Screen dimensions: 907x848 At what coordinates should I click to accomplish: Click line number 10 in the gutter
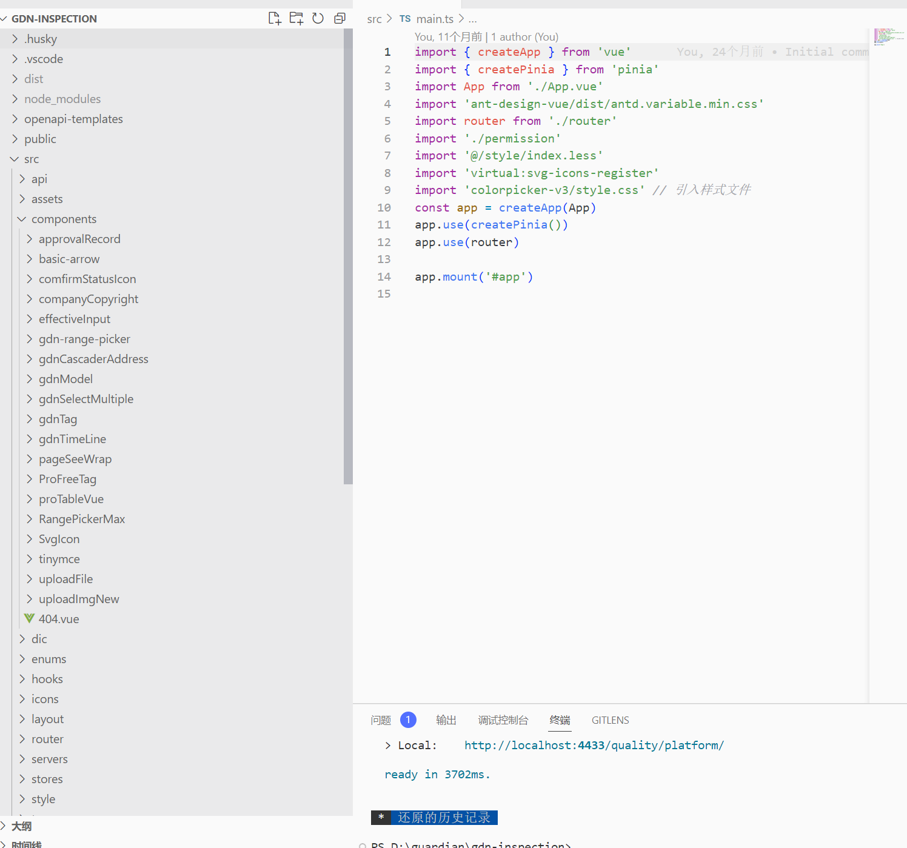coord(384,207)
